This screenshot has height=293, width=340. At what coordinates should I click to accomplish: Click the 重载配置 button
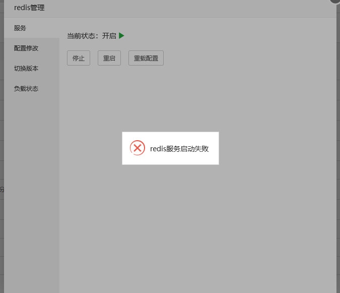[146, 58]
